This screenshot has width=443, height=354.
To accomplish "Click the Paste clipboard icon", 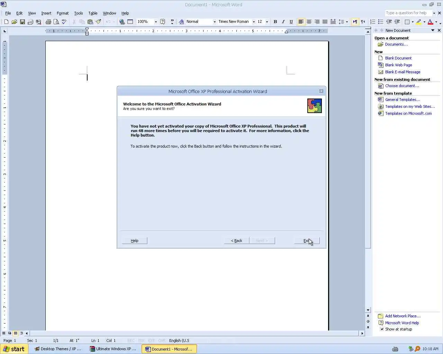I will click(x=90, y=22).
